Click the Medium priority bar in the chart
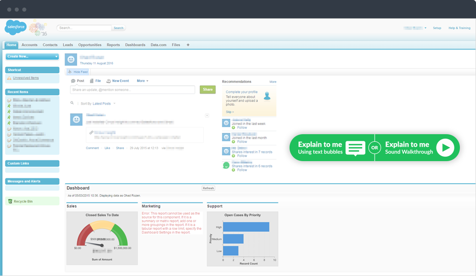Screen dimensions: 476x276 233,239
